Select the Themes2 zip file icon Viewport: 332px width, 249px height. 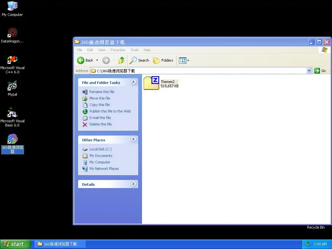(151, 83)
